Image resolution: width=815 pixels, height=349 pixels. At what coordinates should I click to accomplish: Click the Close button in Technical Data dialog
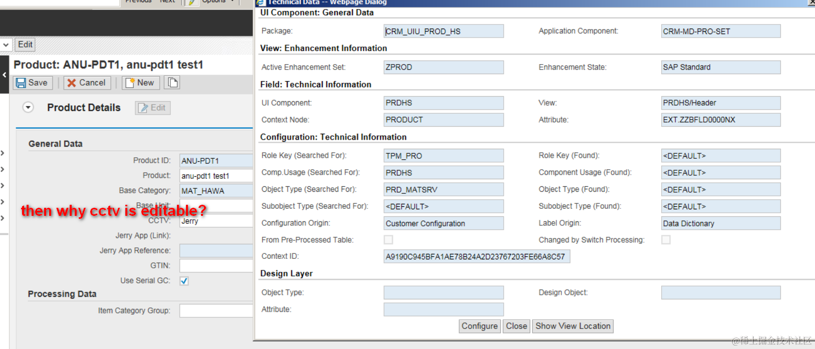pyautogui.click(x=516, y=326)
